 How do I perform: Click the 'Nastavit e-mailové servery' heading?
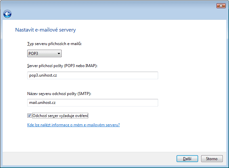46,30
